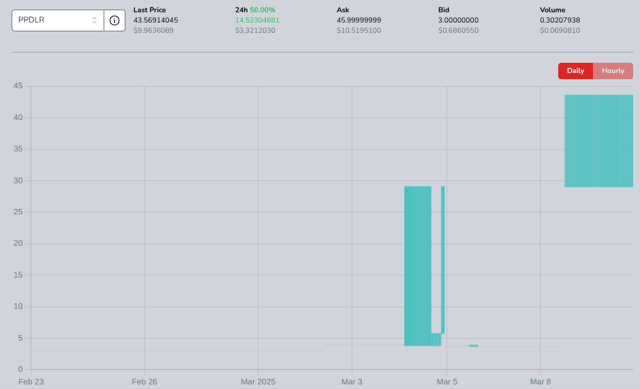Click the Volume value 0.30207938
Viewport: 640px width, 389px height.
(x=560, y=20)
